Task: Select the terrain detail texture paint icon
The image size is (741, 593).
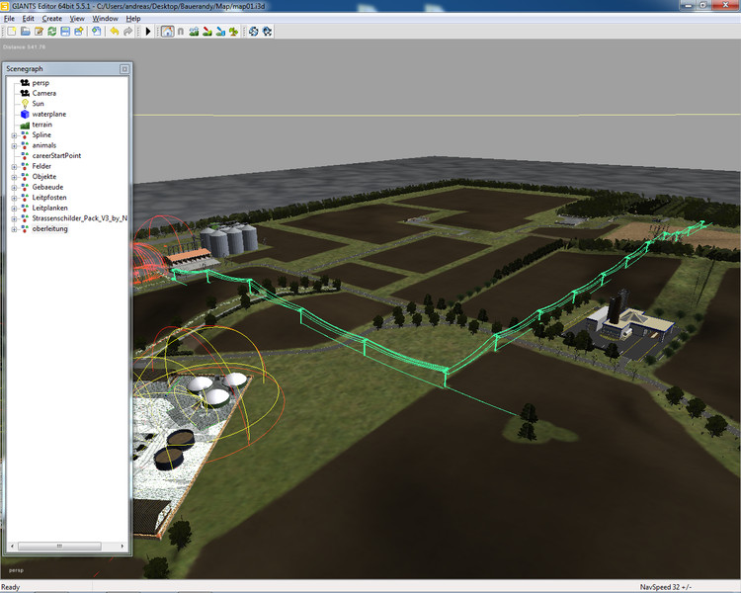Action: 207,32
